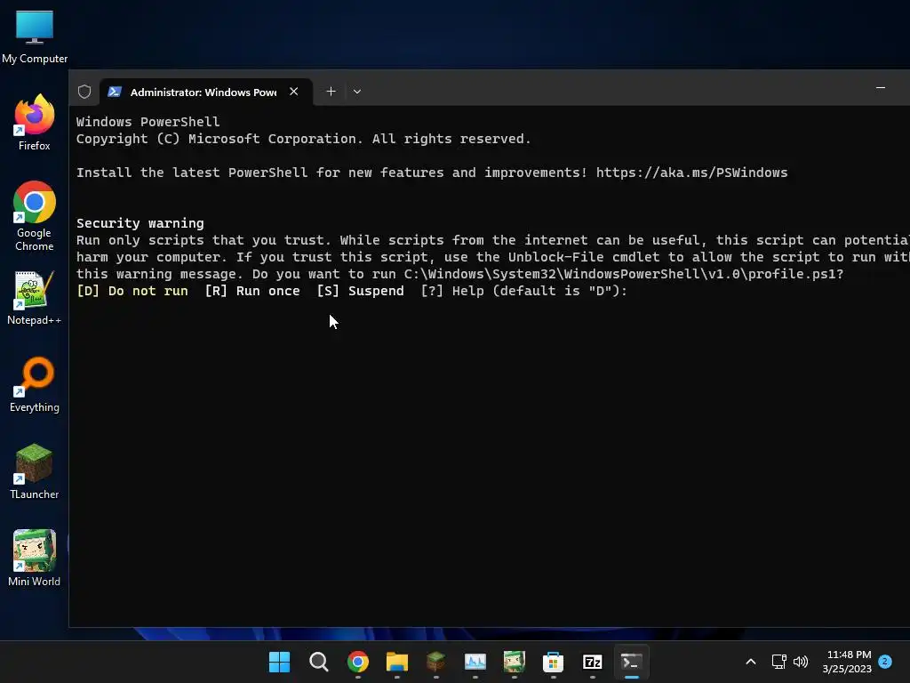Launch Firefox from desktop shortcut
Image resolution: width=910 pixels, height=683 pixels.
(x=35, y=123)
